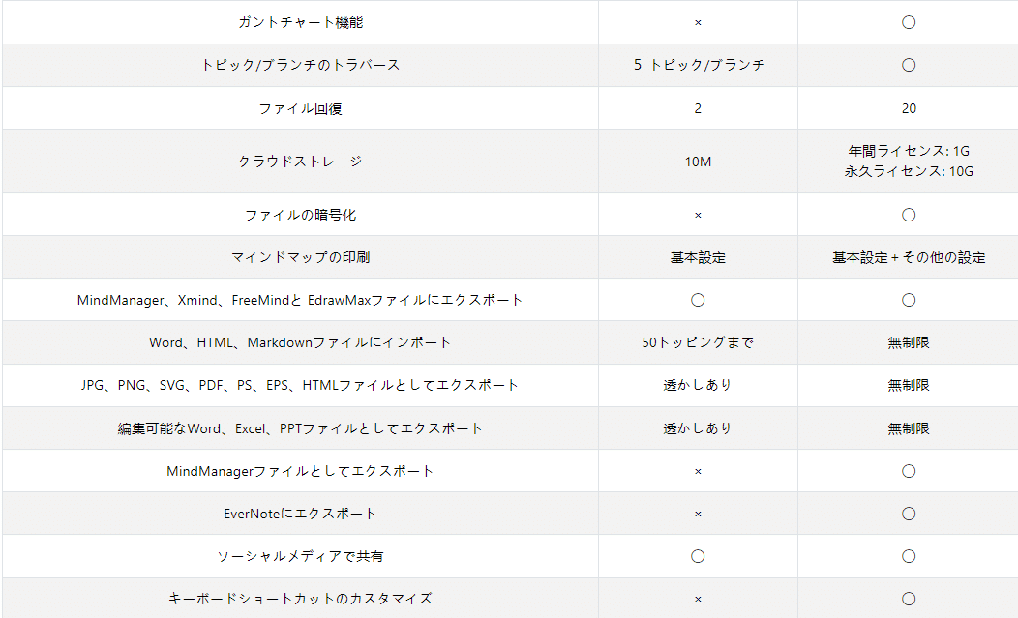The width and height of the screenshot is (1018, 618).
Task: Click the circle mark in EverNoteにエクスポート row
Action: coord(909,514)
